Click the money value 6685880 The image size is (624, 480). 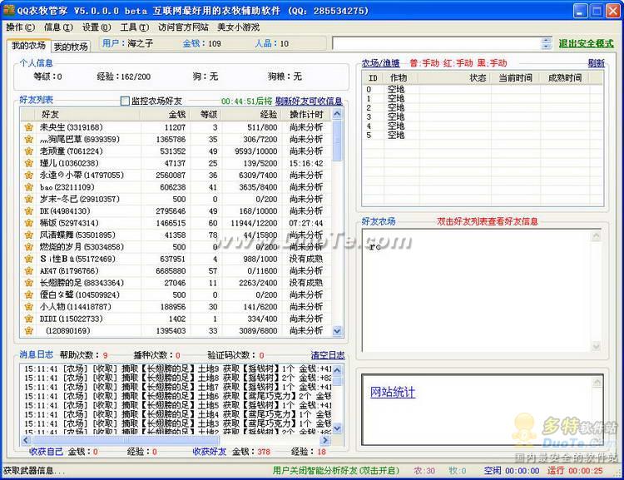[x=171, y=271]
